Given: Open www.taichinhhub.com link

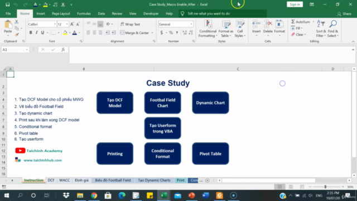Looking at the screenshot, I should [x=42, y=160].
